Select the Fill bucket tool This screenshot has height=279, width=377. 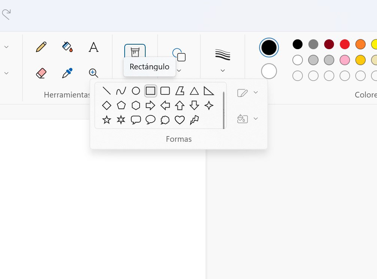coord(67,47)
